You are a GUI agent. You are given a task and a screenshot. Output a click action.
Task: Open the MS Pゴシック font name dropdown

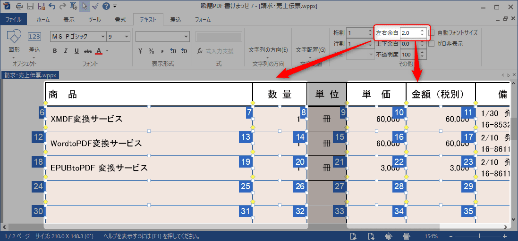[103, 37]
